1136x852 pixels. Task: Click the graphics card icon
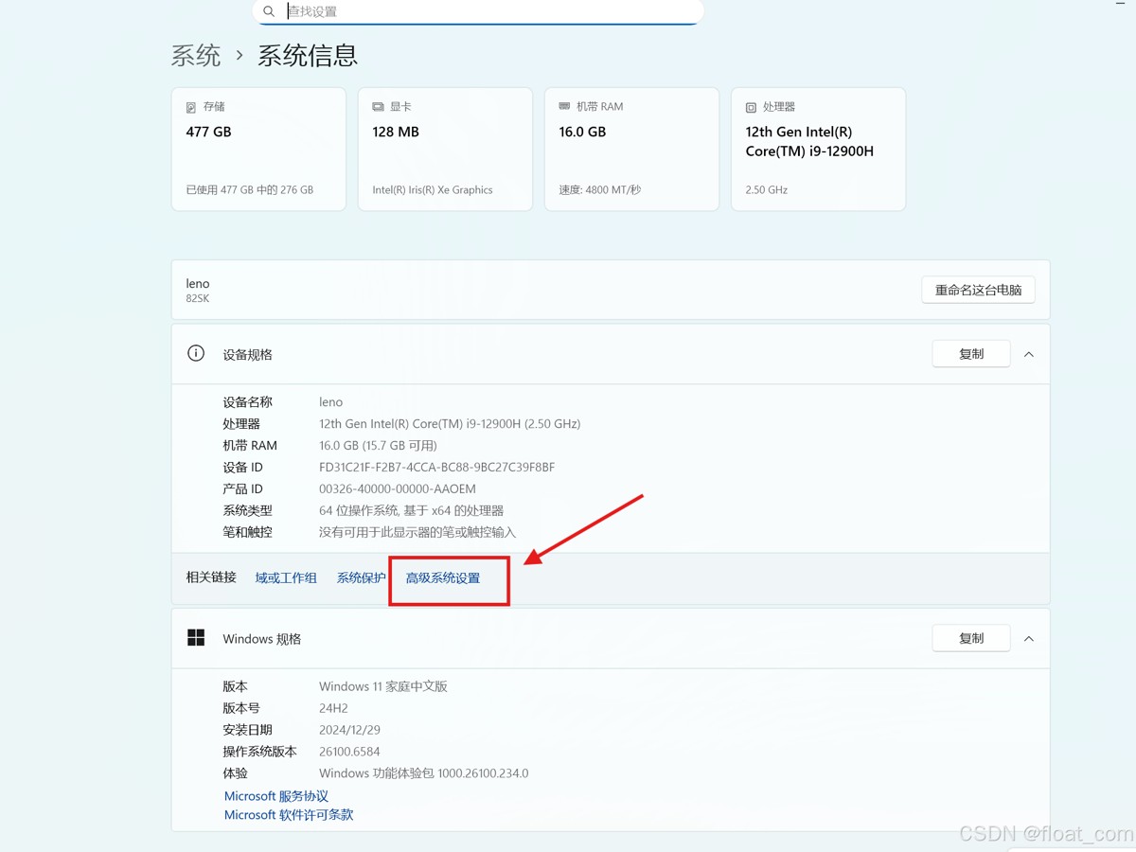[378, 107]
